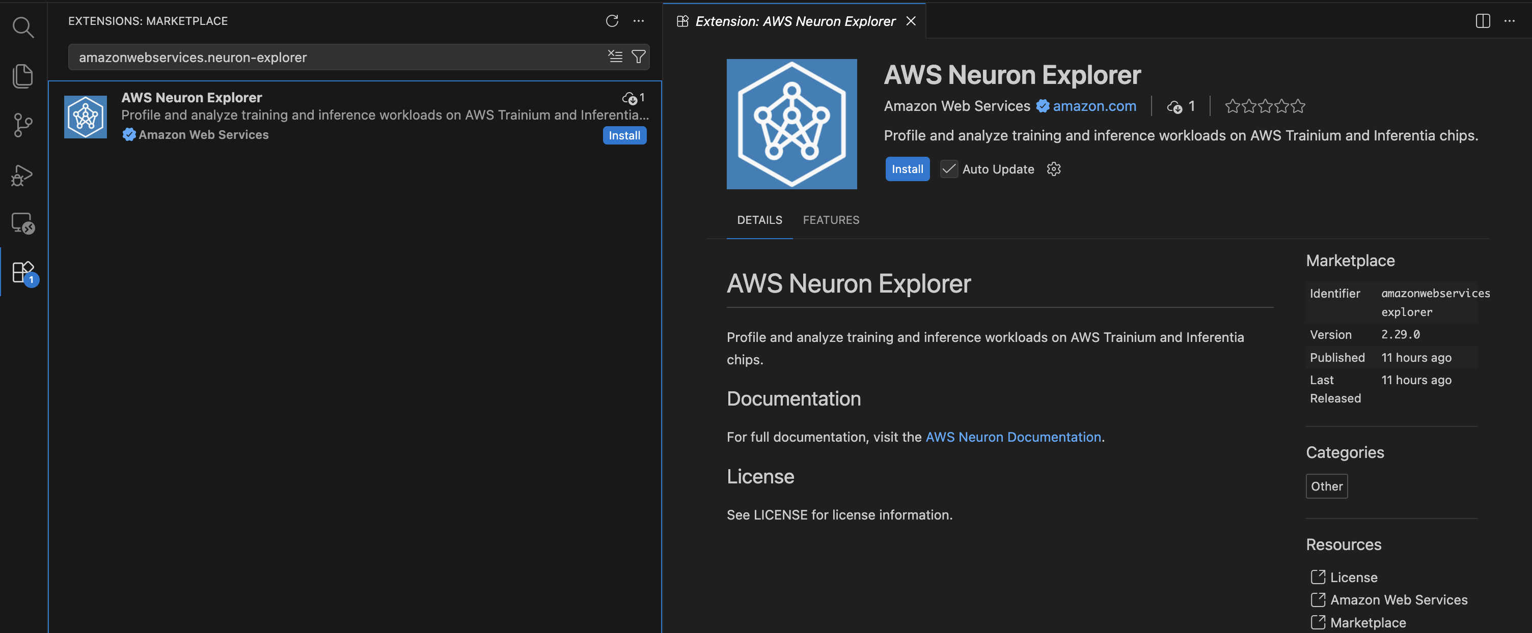
Task: Click the Published '11 hours ago' value
Action: tap(1416, 357)
